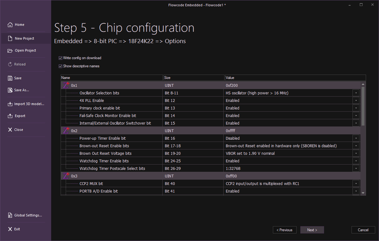Click the configuration table vertical scrollbar

click(363, 107)
